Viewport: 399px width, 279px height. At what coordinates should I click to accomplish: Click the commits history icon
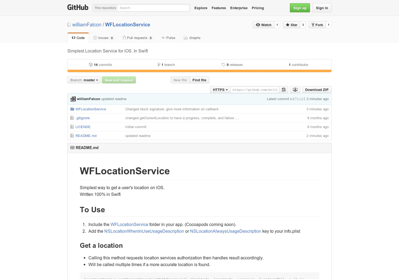coord(91,65)
